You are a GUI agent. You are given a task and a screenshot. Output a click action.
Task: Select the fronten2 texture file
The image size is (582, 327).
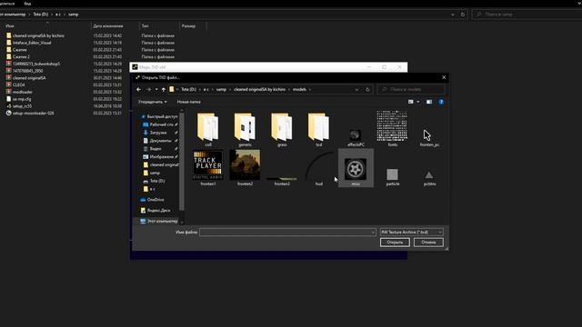coord(245,168)
